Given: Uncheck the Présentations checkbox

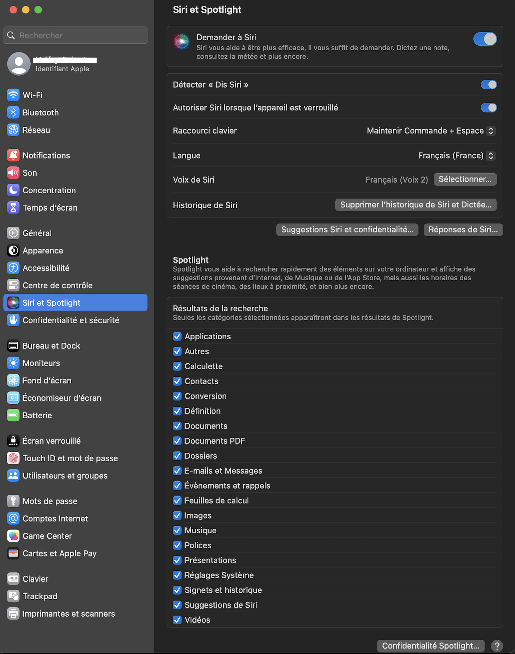Looking at the screenshot, I should coord(177,560).
